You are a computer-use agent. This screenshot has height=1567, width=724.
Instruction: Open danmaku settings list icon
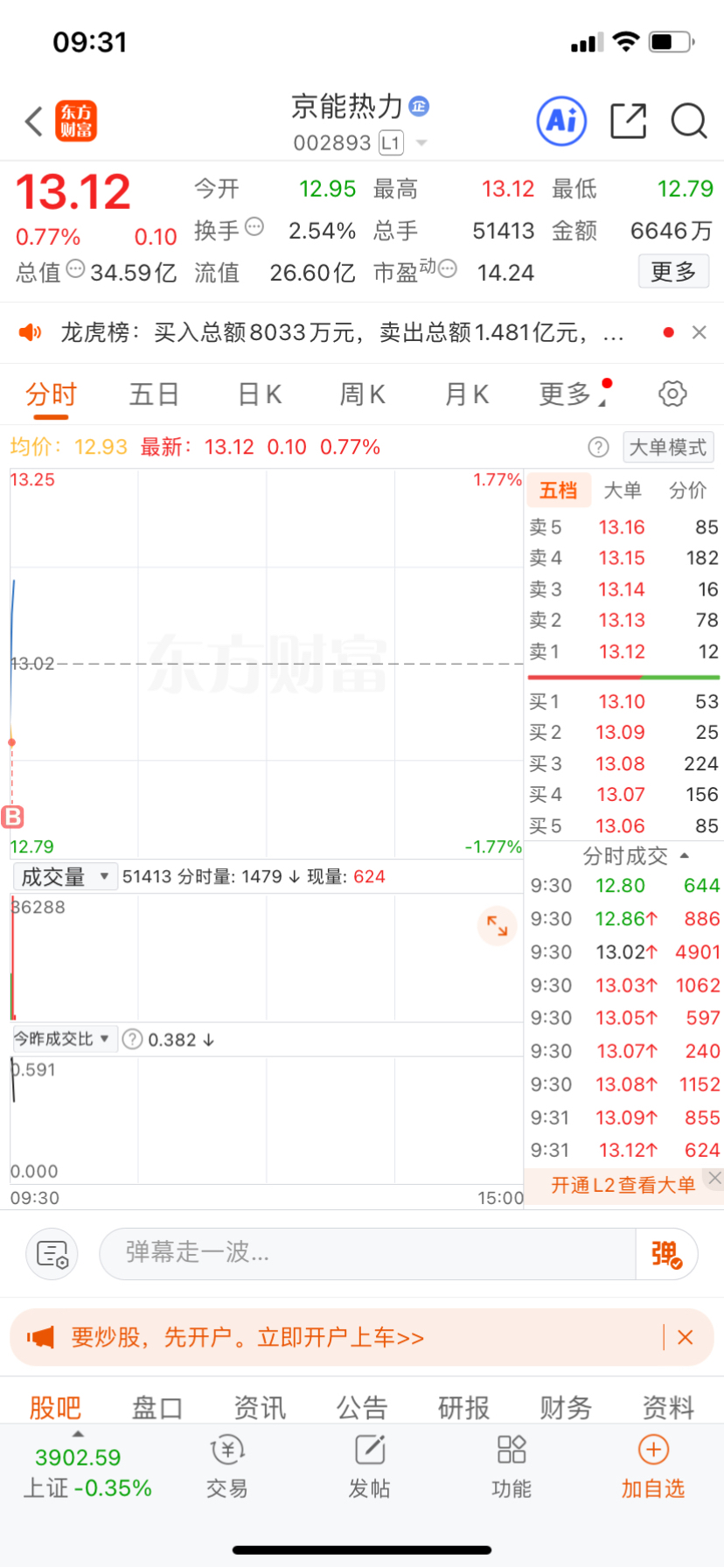point(52,1254)
